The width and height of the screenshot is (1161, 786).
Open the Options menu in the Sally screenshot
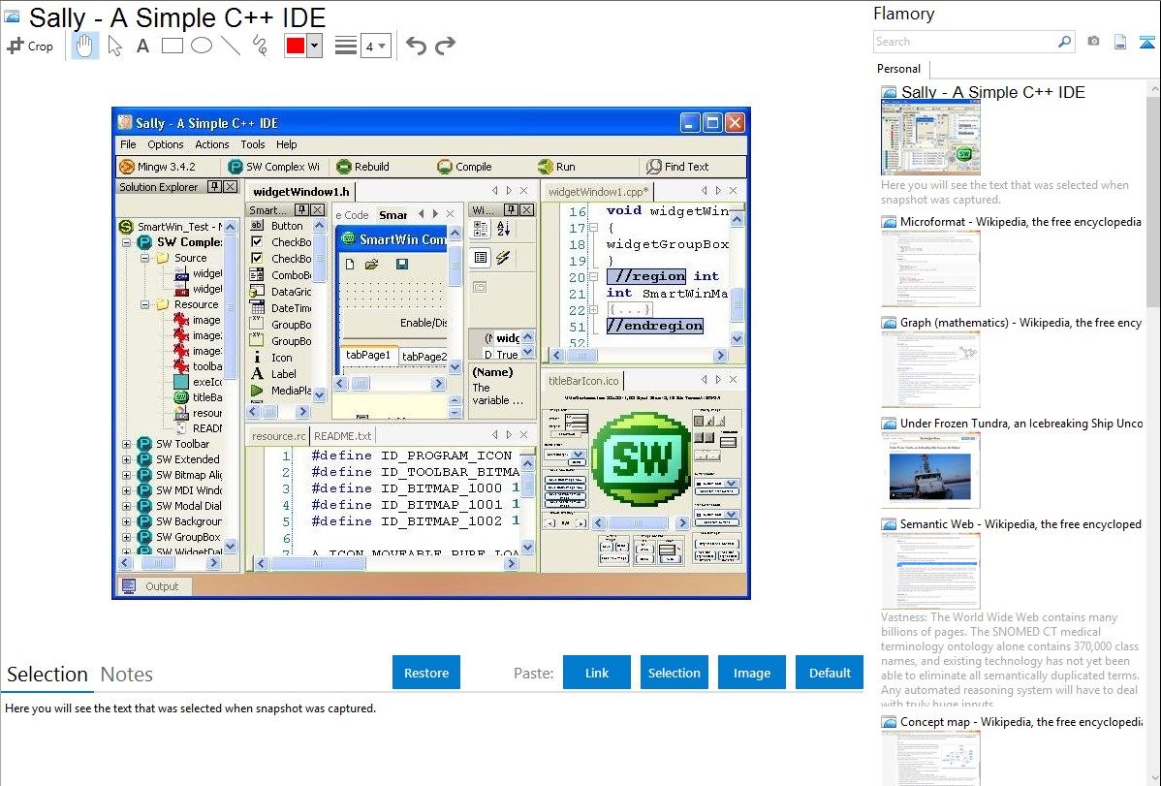(165, 144)
